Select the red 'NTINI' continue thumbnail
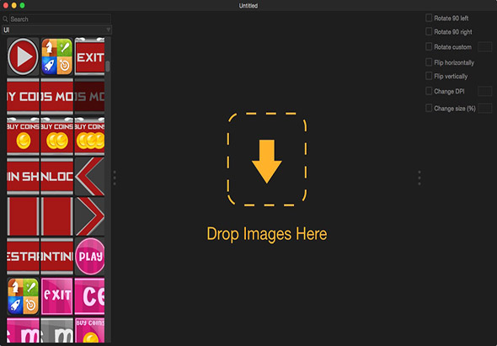The height and width of the screenshot is (346, 497). [56, 256]
